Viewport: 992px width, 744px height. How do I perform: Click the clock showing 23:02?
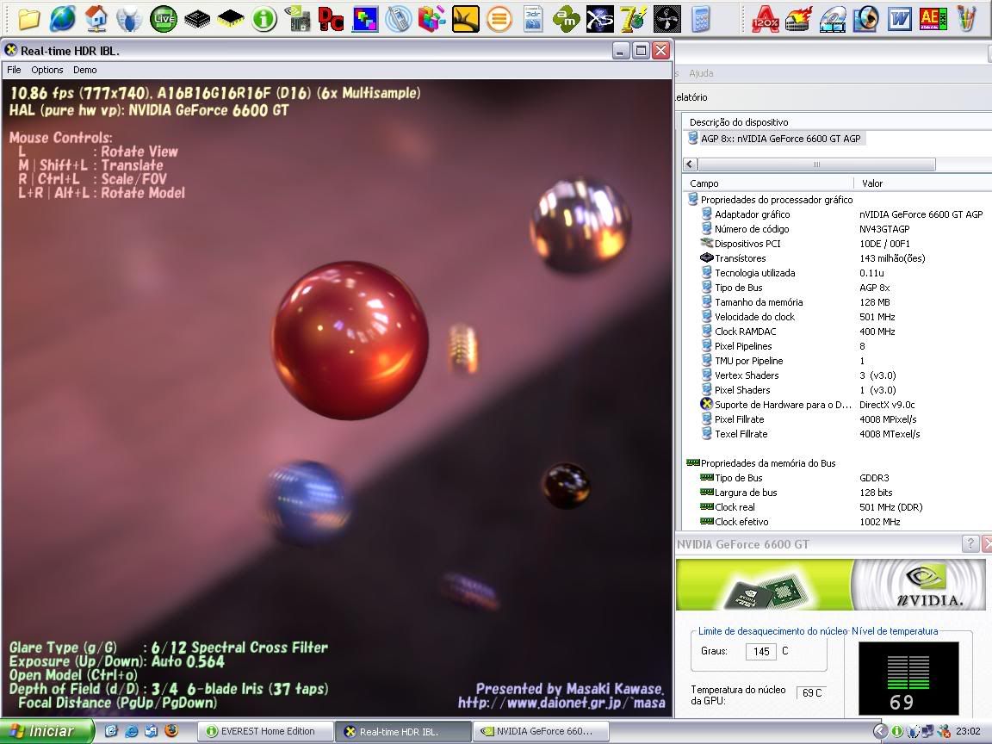[x=968, y=731]
